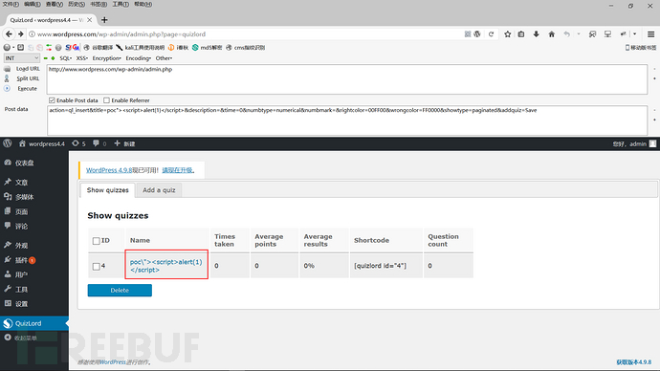
Task: Click Split URL in HackBar
Action: (28, 78)
